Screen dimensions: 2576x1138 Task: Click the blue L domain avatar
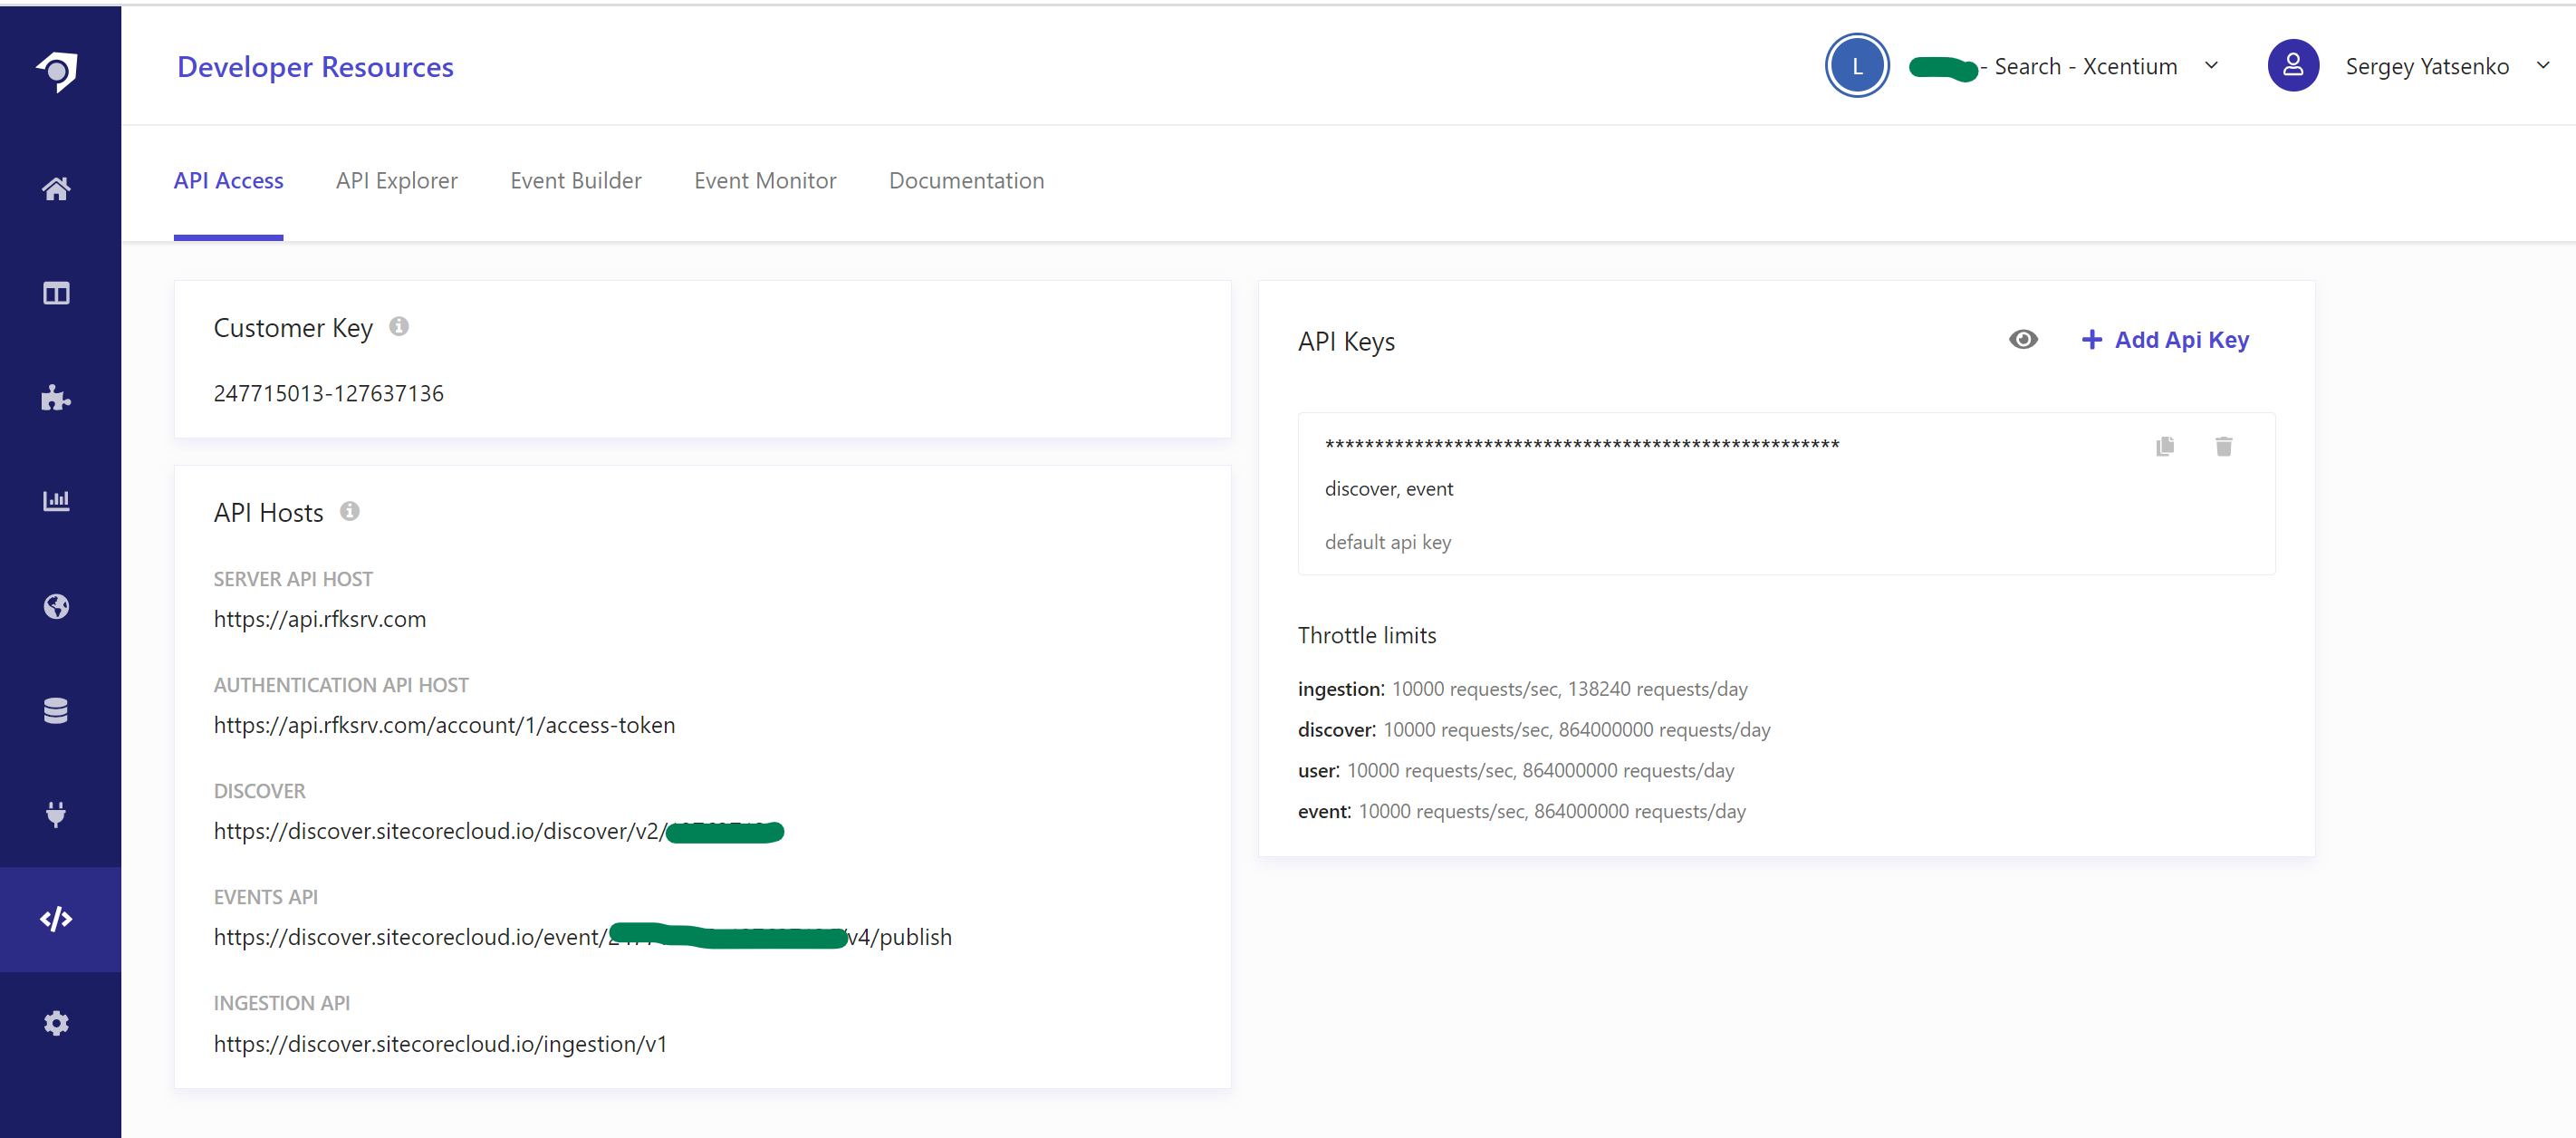tap(1857, 66)
